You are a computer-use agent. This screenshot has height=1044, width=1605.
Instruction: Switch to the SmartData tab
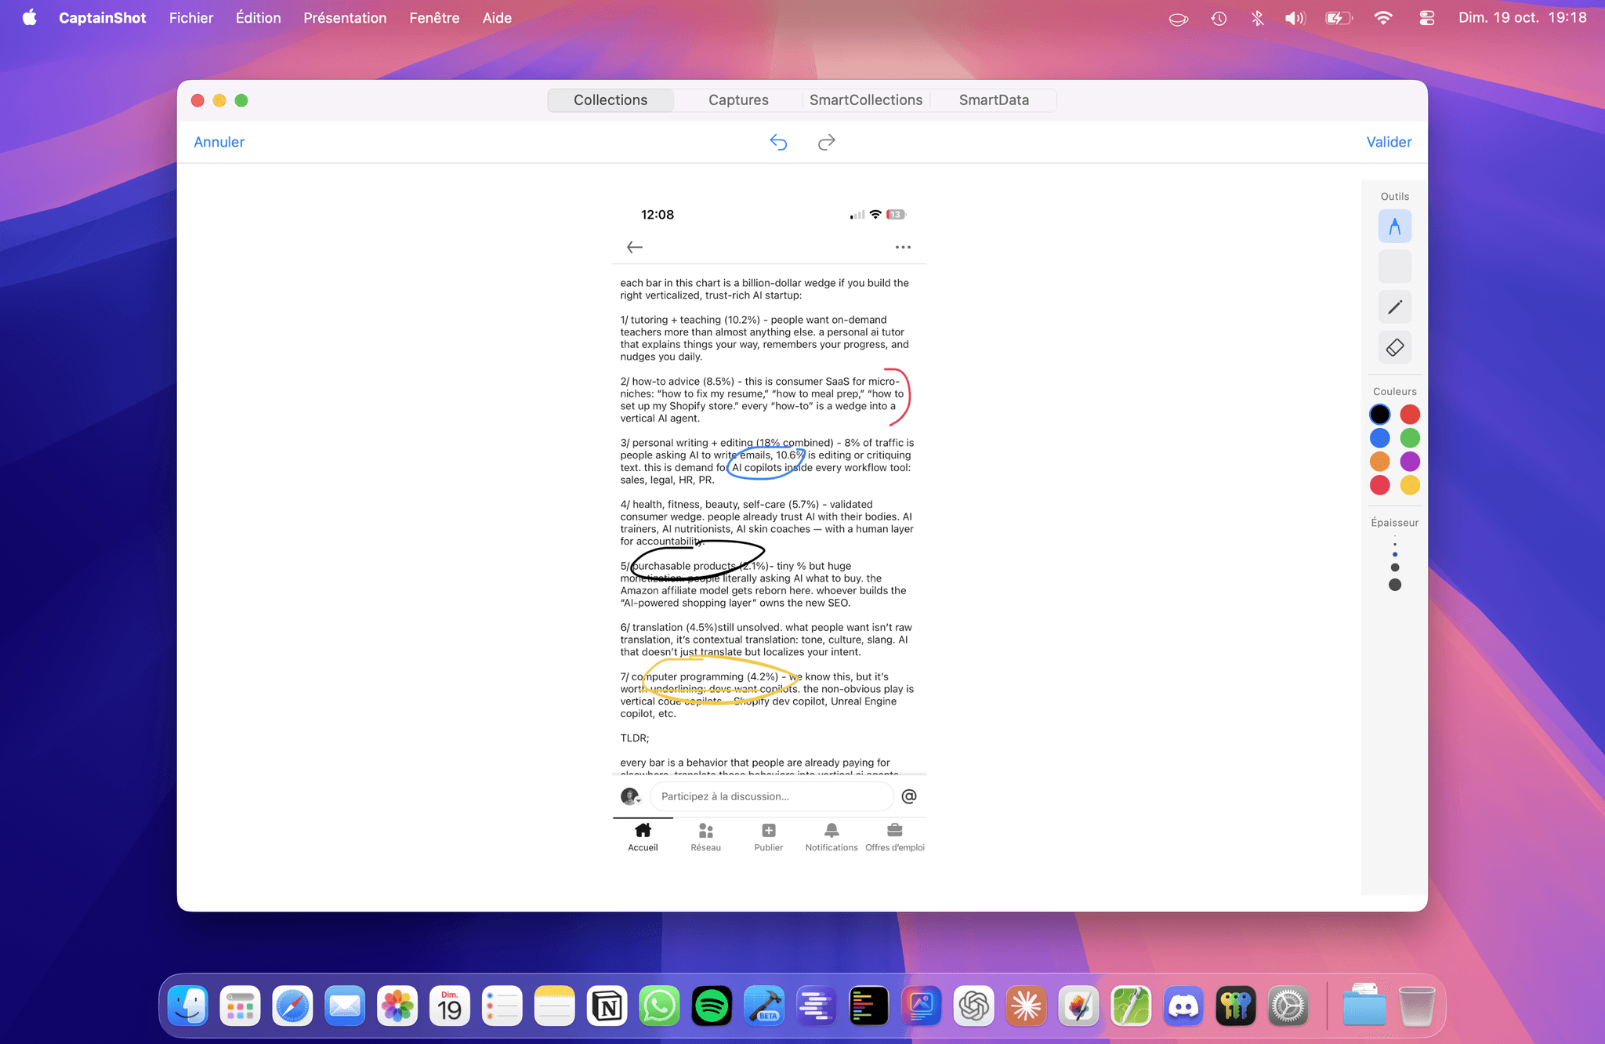(x=993, y=100)
